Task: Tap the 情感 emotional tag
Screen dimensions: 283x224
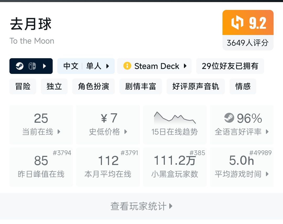Action: tap(243, 86)
